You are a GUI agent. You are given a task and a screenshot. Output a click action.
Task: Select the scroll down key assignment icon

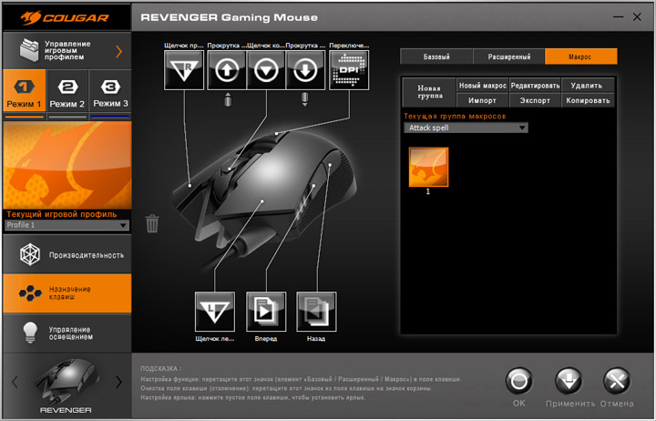(305, 70)
